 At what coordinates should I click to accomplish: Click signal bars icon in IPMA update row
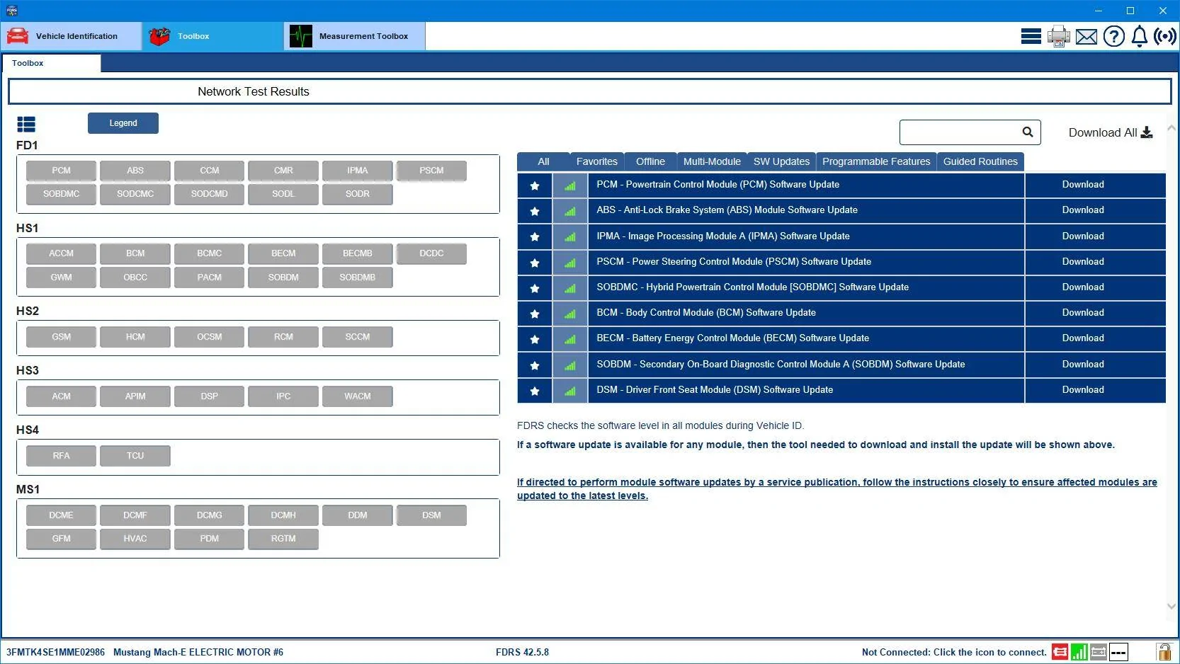[570, 236]
